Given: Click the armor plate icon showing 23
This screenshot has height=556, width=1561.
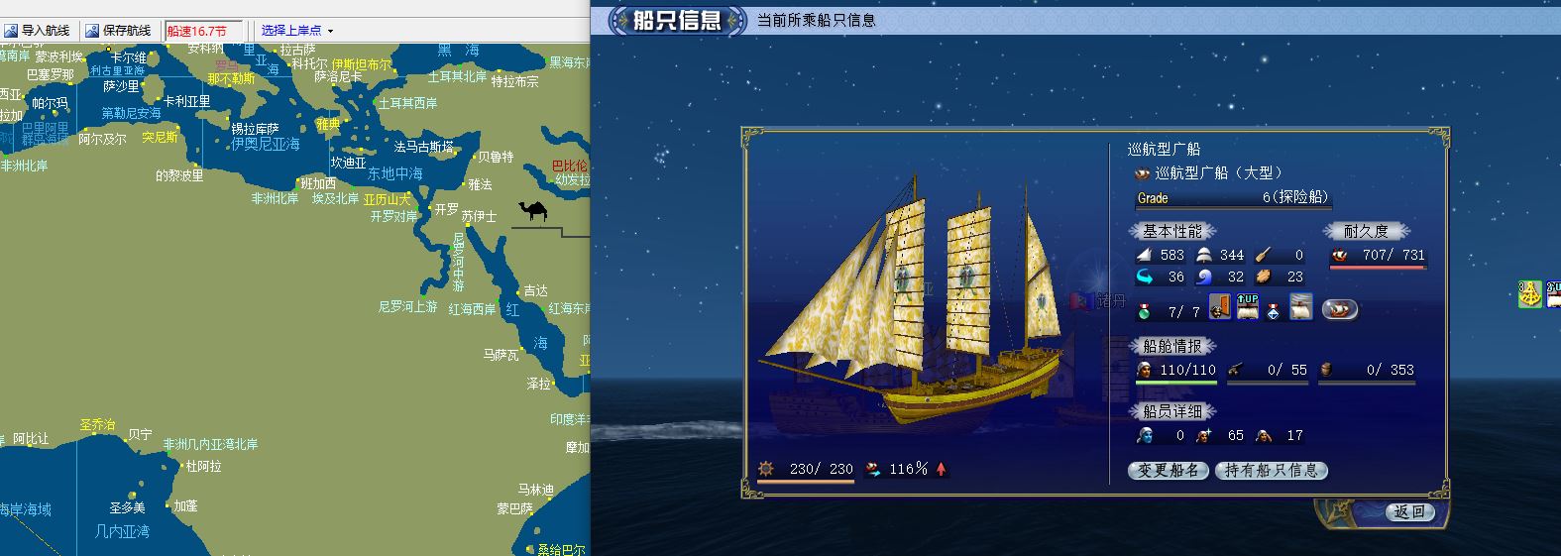Looking at the screenshot, I should [x=1264, y=278].
